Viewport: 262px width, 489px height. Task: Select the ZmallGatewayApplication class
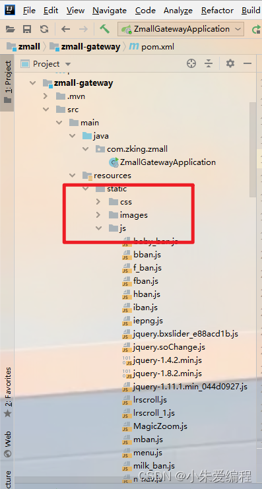pos(162,162)
